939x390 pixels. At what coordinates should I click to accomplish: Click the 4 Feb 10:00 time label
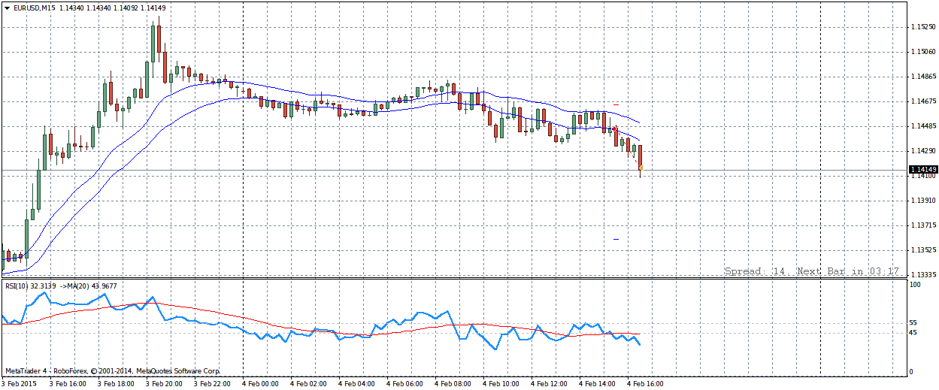click(x=501, y=384)
